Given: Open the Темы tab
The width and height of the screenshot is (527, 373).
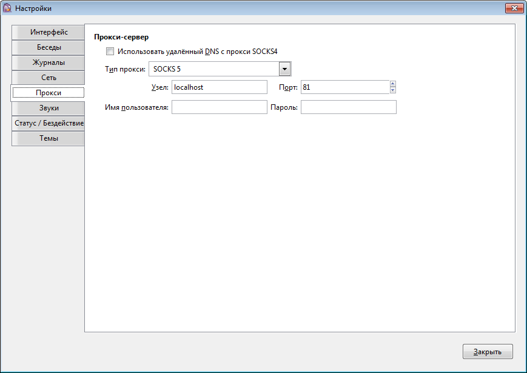Looking at the screenshot, I should [x=49, y=138].
